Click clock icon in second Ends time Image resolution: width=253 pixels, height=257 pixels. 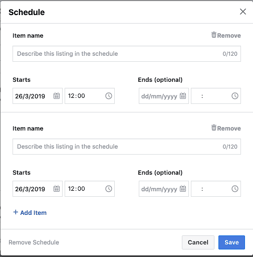coord(235,189)
